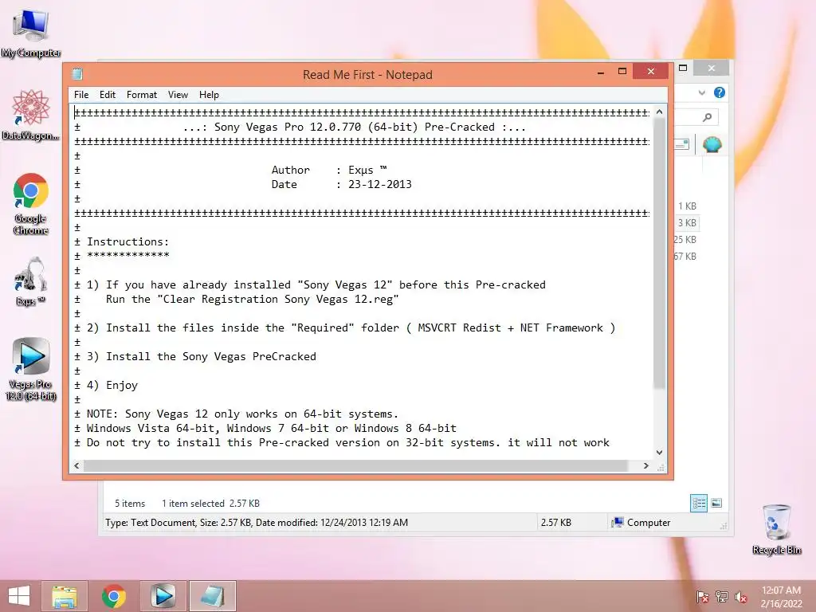This screenshot has height=612, width=816.
Task: Click the "3 KB" file size in Explorer
Action: [x=687, y=223]
